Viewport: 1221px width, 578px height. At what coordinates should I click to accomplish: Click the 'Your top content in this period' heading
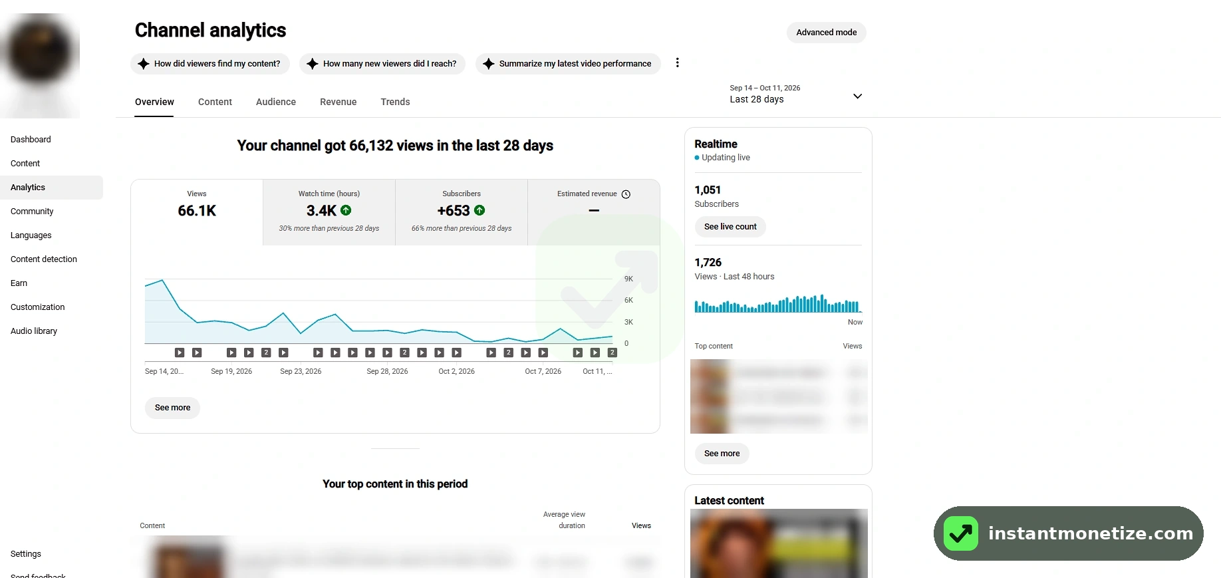point(395,484)
